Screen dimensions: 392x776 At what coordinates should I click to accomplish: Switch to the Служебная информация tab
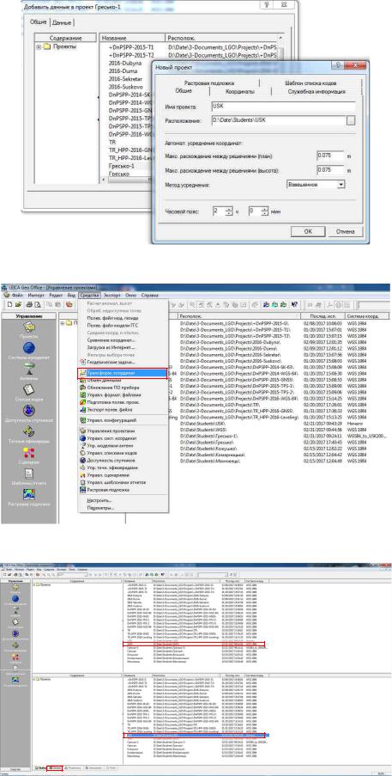[x=316, y=92]
